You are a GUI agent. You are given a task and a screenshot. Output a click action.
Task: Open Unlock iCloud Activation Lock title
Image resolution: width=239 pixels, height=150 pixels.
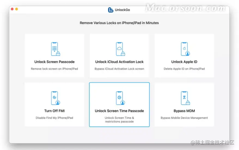119,62
